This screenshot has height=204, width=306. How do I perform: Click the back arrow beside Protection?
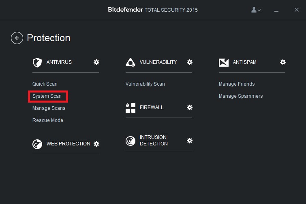click(17, 38)
